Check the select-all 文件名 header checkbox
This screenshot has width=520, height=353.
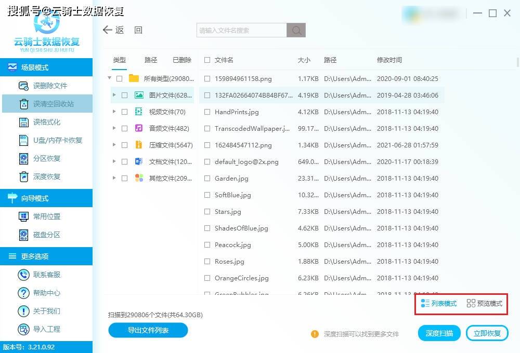click(x=207, y=60)
